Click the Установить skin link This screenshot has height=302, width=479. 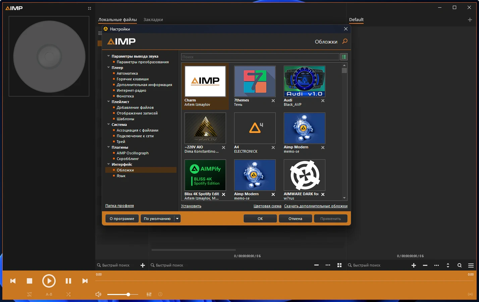[x=191, y=206]
